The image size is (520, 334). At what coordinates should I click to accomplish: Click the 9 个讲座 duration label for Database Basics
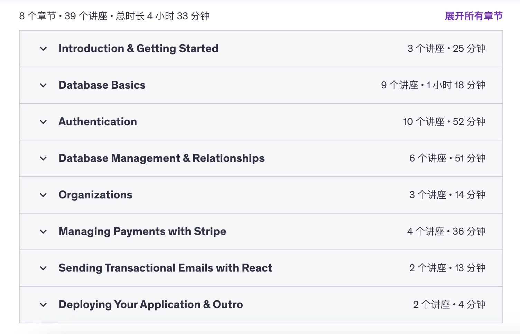(x=433, y=85)
